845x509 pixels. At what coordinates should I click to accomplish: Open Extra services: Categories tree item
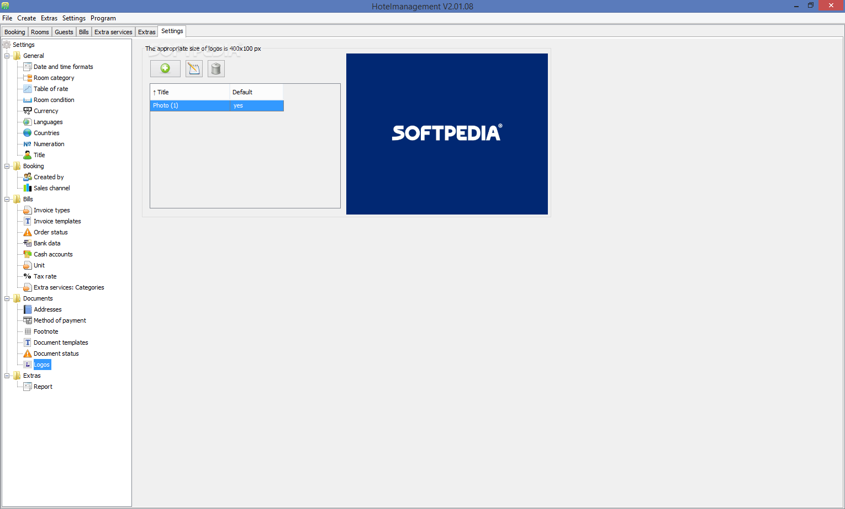pyautogui.click(x=69, y=287)
